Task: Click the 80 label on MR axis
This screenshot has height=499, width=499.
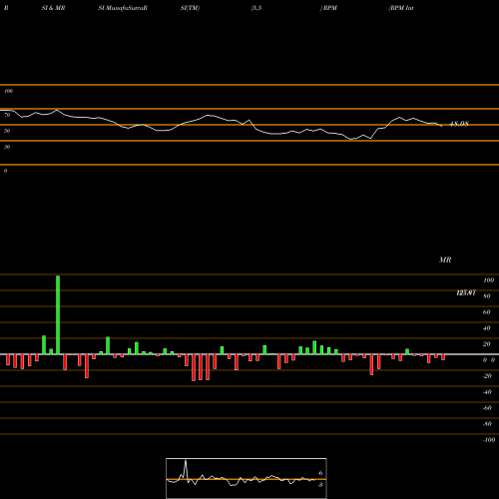Action: pyautogui.click(x=487, y=296)
